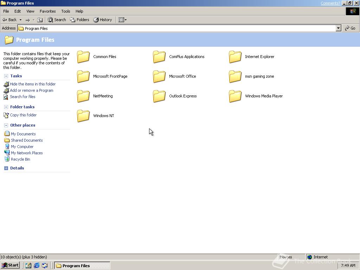Click the 10 object(s) status bar text
The width and height of the screenshot is (360, 270).
click(24, 257)
